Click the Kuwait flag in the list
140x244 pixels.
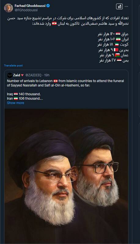pos(116,45)
